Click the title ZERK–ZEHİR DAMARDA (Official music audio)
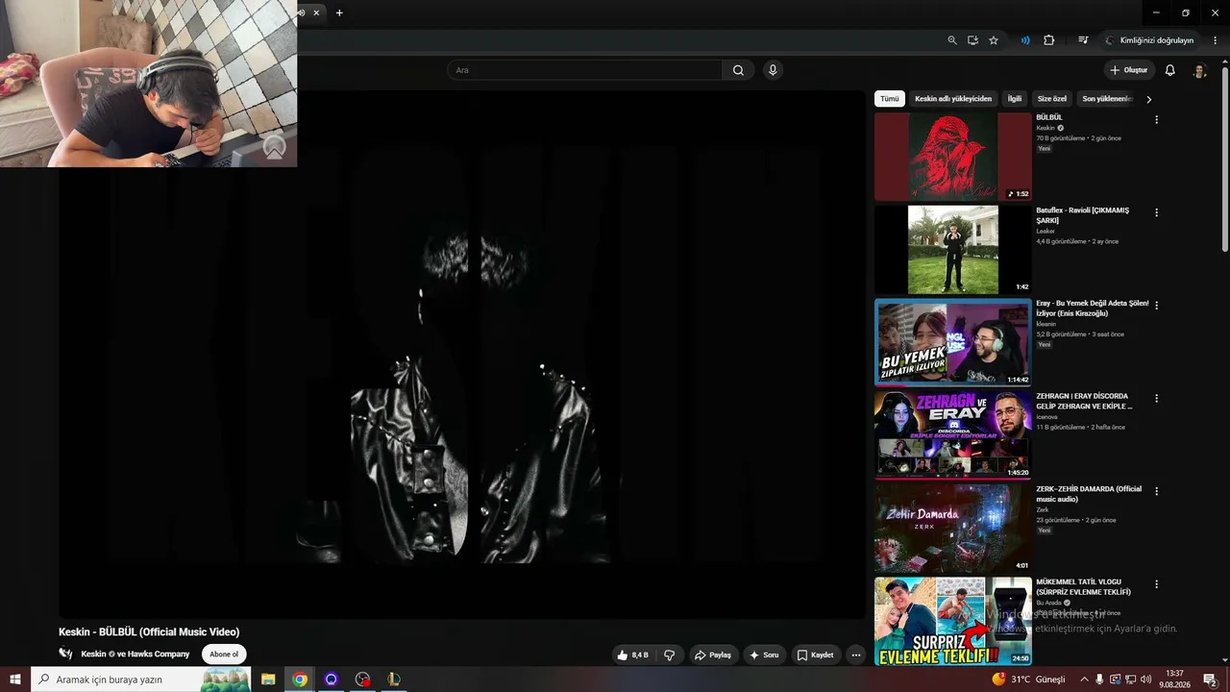Image resolution: width=1230 pixels, height=692 pixels. coord(1089,494)
